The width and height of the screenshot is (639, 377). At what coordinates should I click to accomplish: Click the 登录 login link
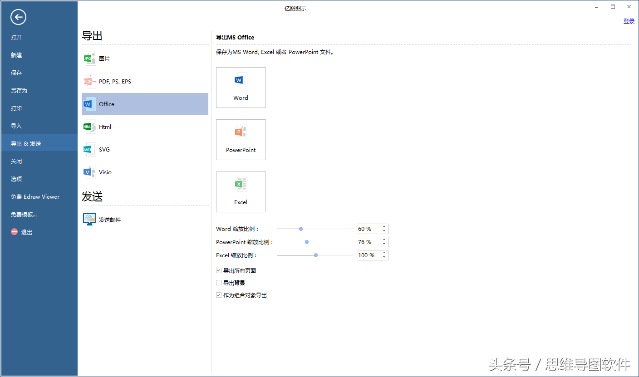[629, 21]
